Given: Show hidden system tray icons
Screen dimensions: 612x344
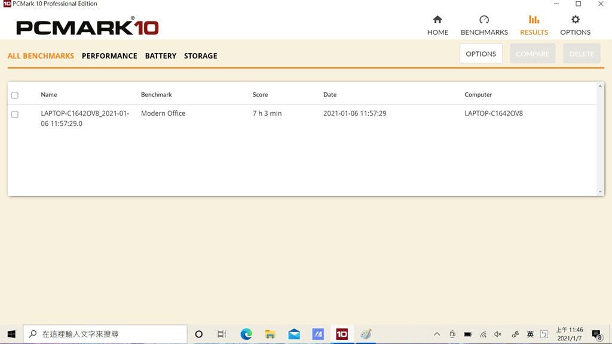Looking at the screenshot, I should [437, 334].
